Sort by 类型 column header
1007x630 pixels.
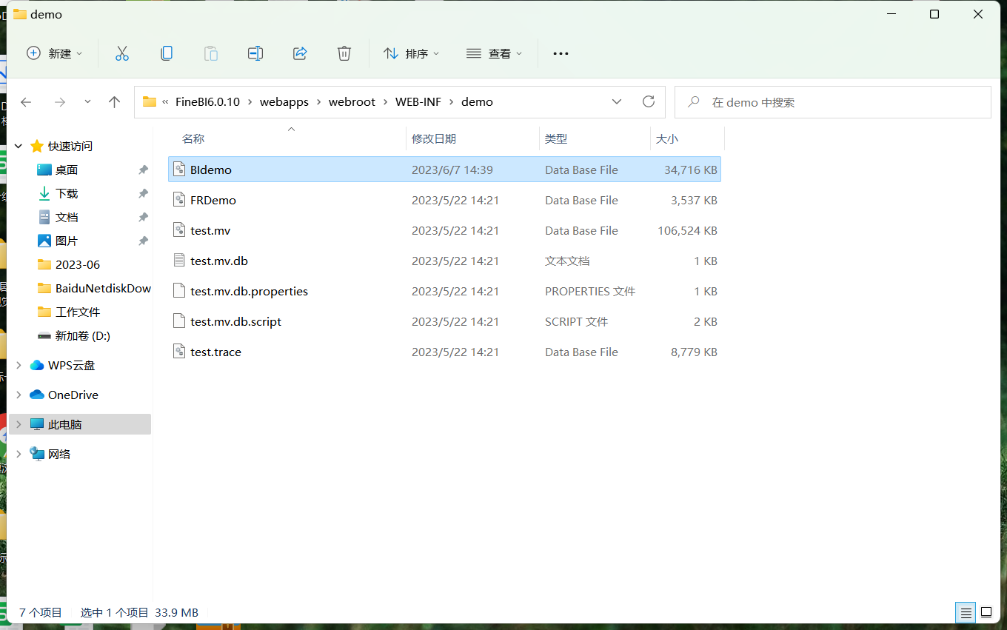(x=556, y=138)
